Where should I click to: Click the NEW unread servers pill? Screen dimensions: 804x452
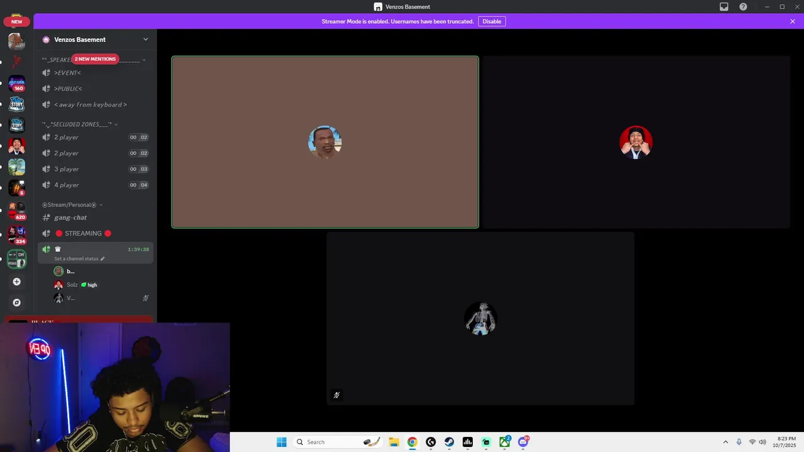tap(17, 21)
